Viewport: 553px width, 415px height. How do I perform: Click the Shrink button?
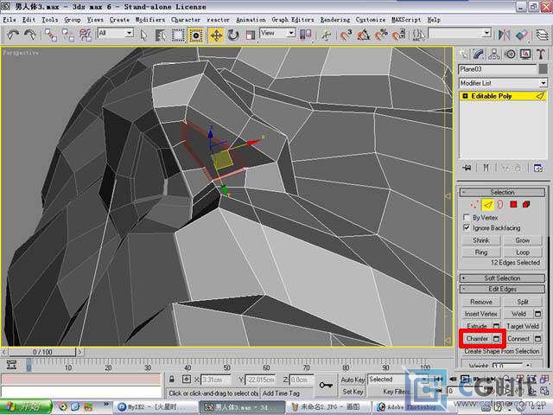[x=480, y=240]
